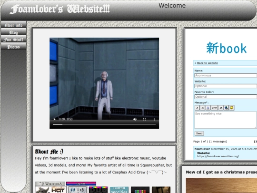Click the Name input field
Viewport: 257px width, 193px height.
(226, 75)
